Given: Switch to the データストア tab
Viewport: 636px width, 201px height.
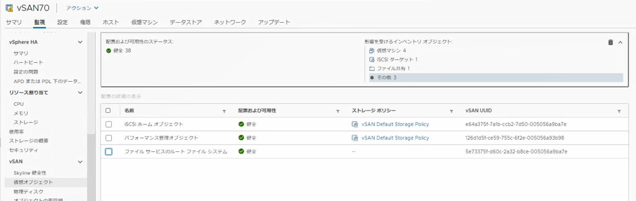Looking at the screenshot, I should click(186, 22).
